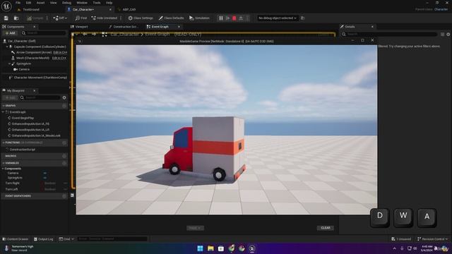
Task: Open Details panel settings gear
Action: (448, 35)
